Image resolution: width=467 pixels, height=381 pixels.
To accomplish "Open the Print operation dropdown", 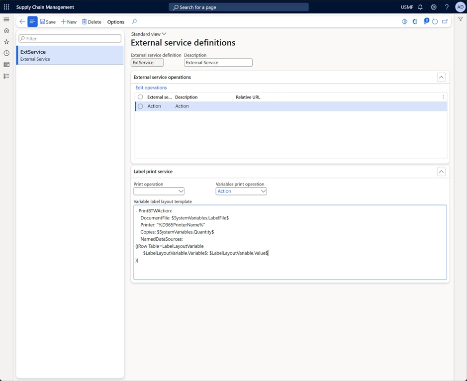I will 181,191.
